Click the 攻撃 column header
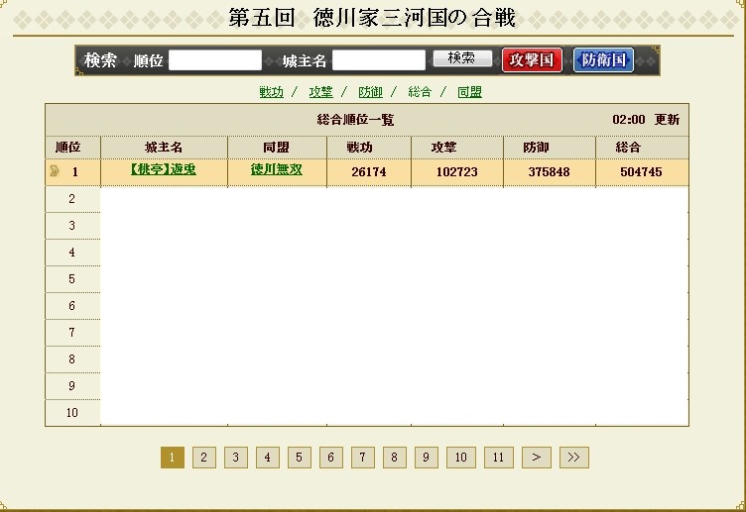Viewport: 746px width, 512px height. click(456, 148)
